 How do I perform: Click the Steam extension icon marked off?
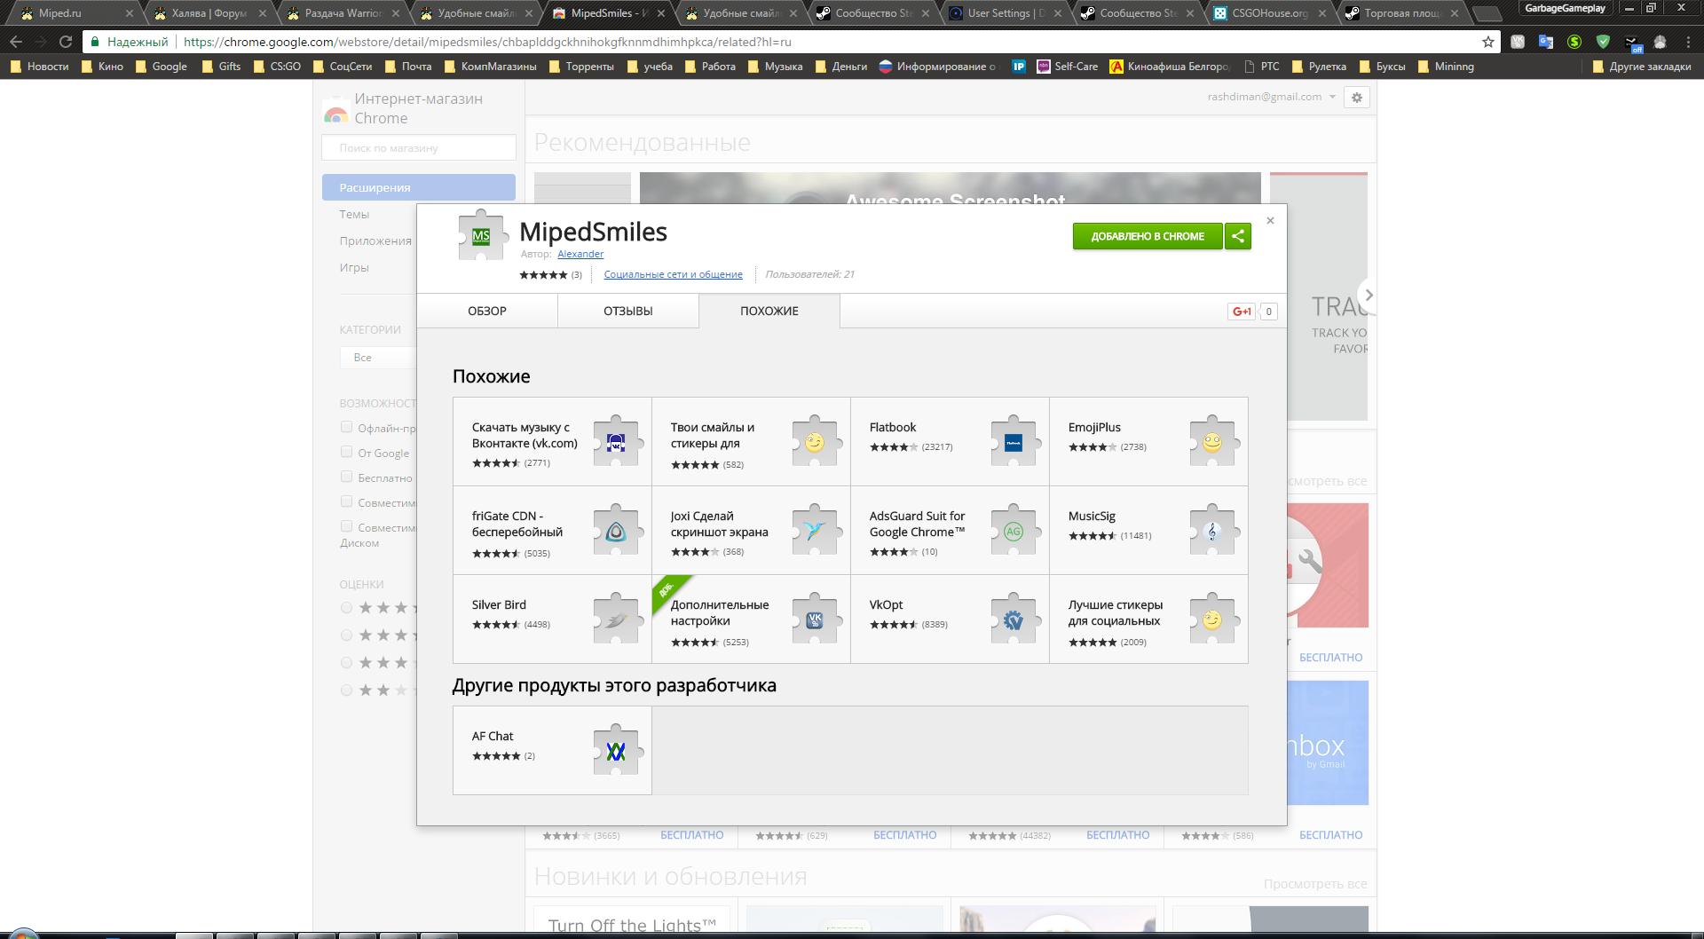(1632, 43)
